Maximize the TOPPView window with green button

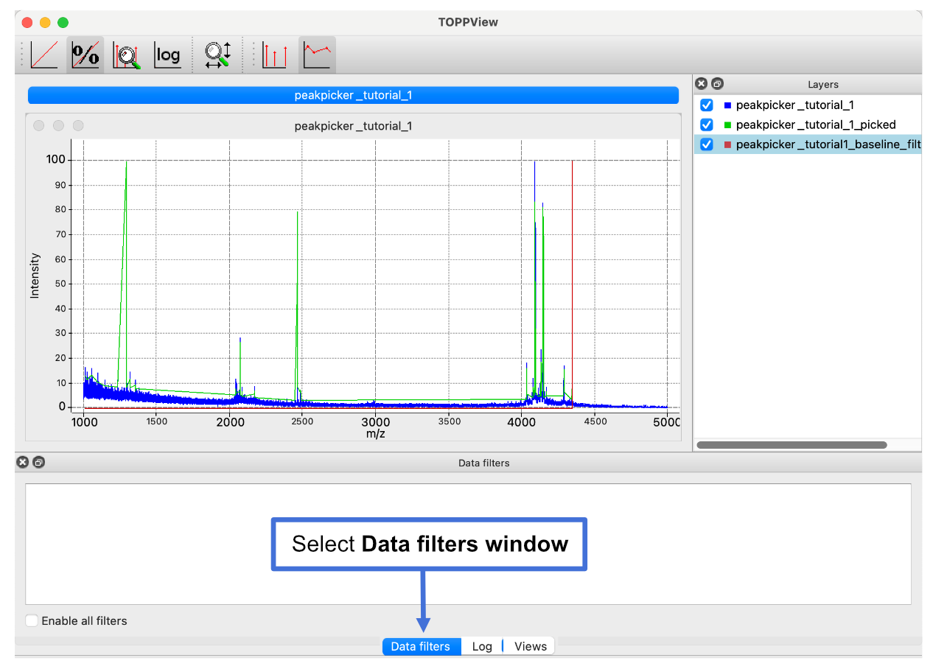point(63,22)
